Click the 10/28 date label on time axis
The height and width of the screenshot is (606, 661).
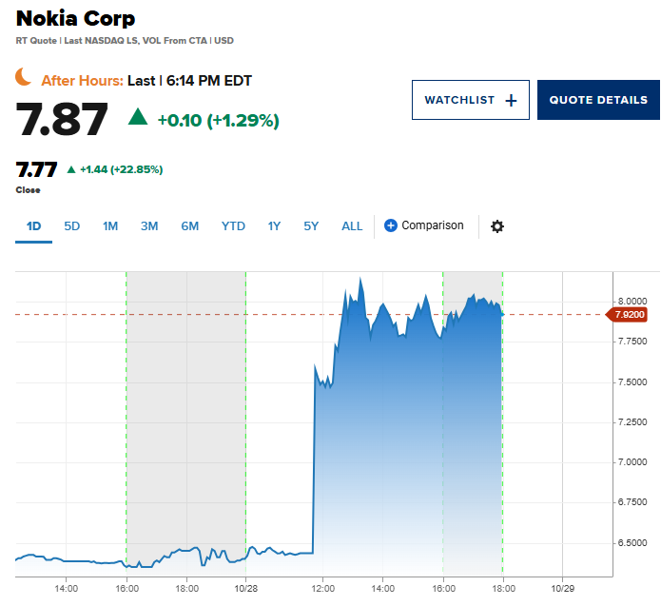click(x=246, y=588)
